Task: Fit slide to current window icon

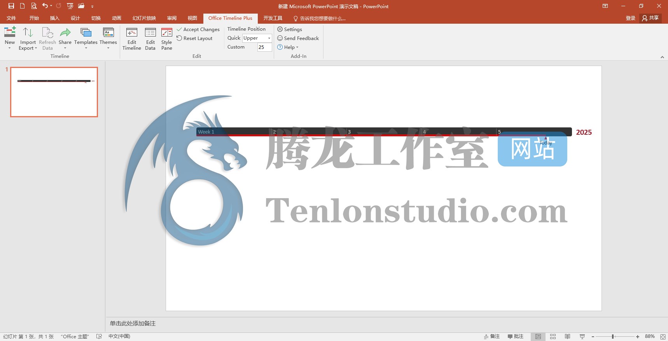Action: (663, 337)
